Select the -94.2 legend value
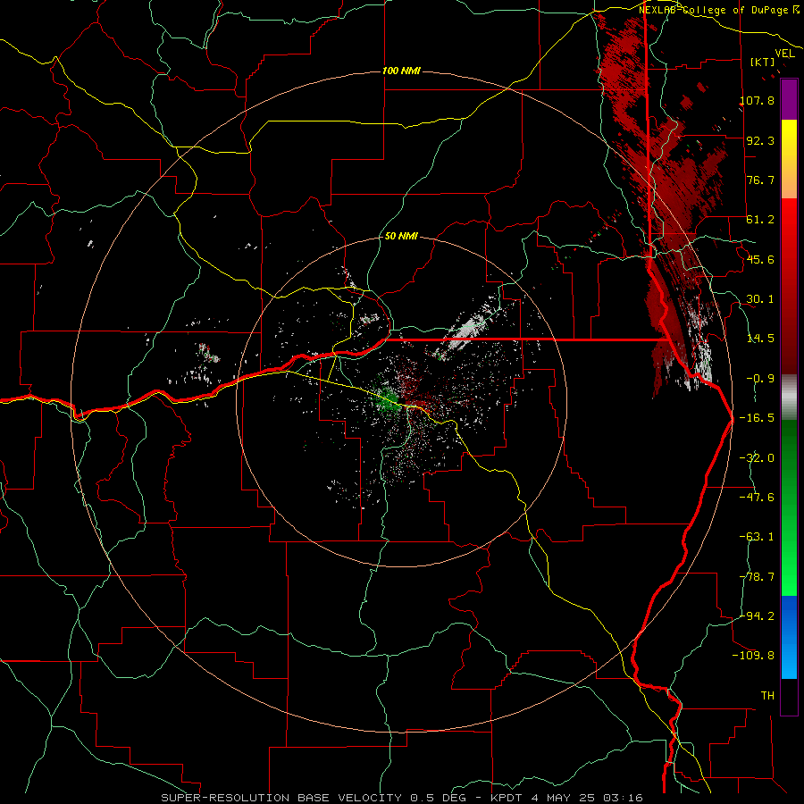 point(757,616)
